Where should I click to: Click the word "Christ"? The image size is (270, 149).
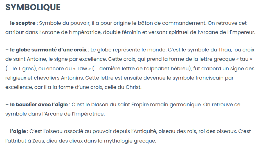[x=133, y=87]
